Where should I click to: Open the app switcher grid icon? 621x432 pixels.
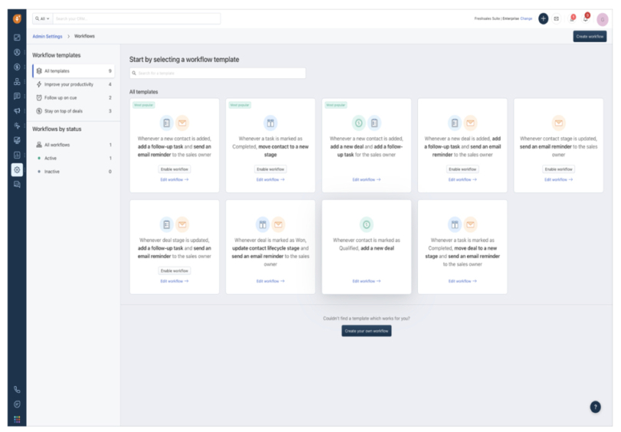17,419
